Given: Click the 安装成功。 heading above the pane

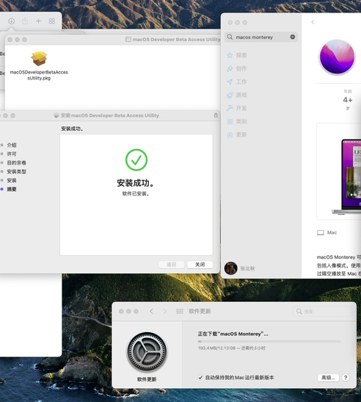Looking at the screenshot, I should [72, 129].
